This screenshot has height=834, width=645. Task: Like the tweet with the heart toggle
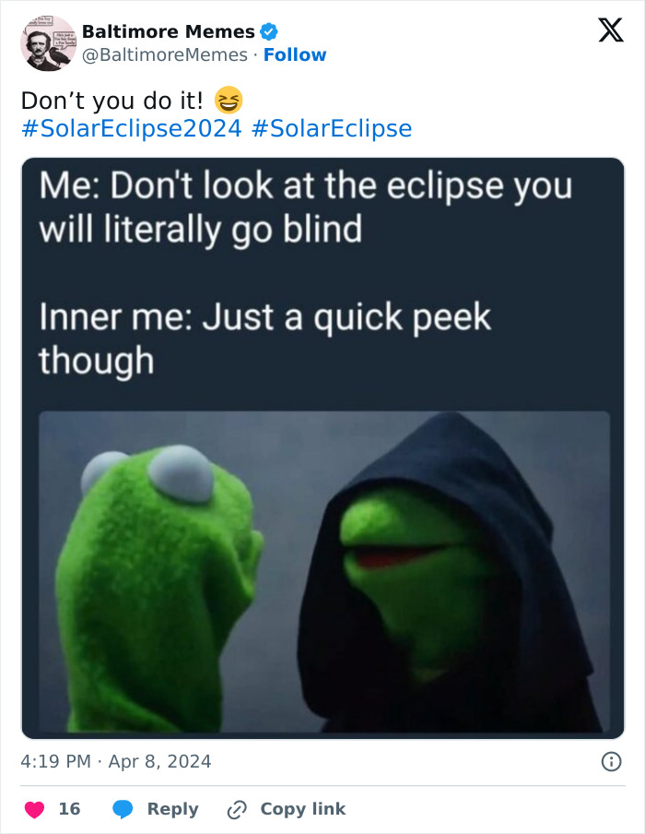coord(35,808)
